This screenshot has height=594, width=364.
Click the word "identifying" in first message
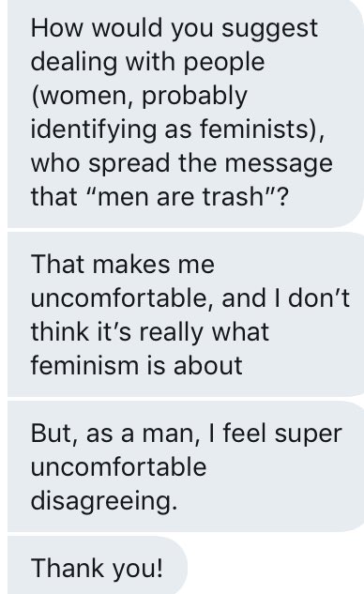point(94,129)
